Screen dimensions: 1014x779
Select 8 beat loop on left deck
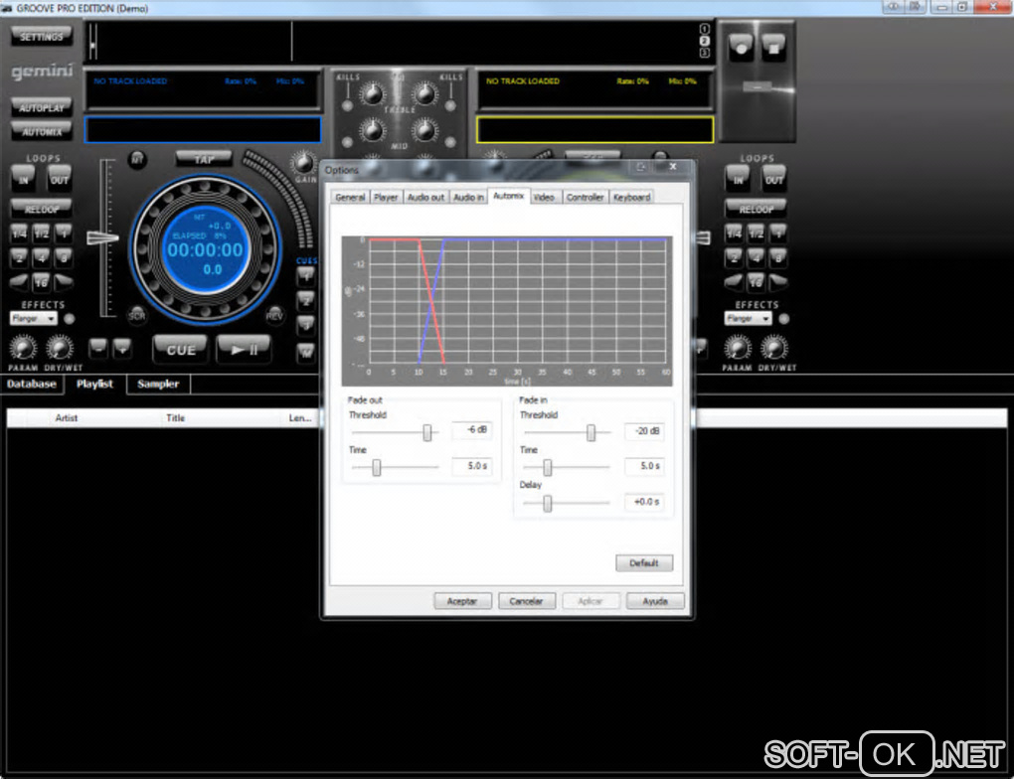[x=63, y=257]
